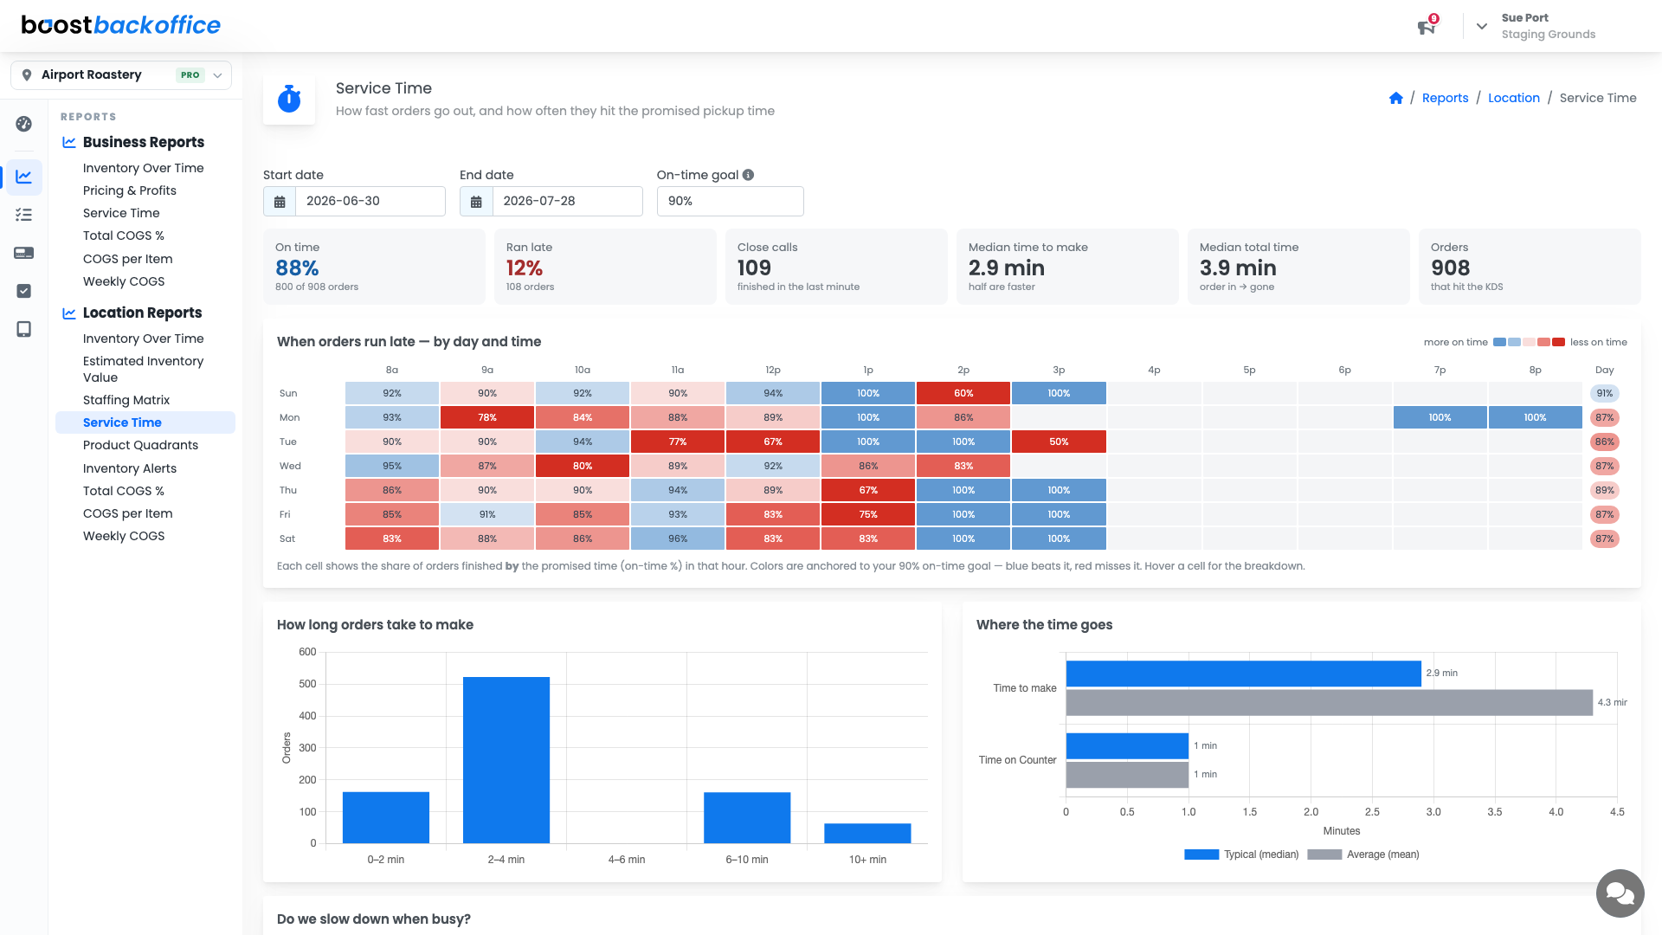Viewport: 1662px width, 935px height.
Task: Open Weekly COGS under Location Reports
Action: click(124, 537)
